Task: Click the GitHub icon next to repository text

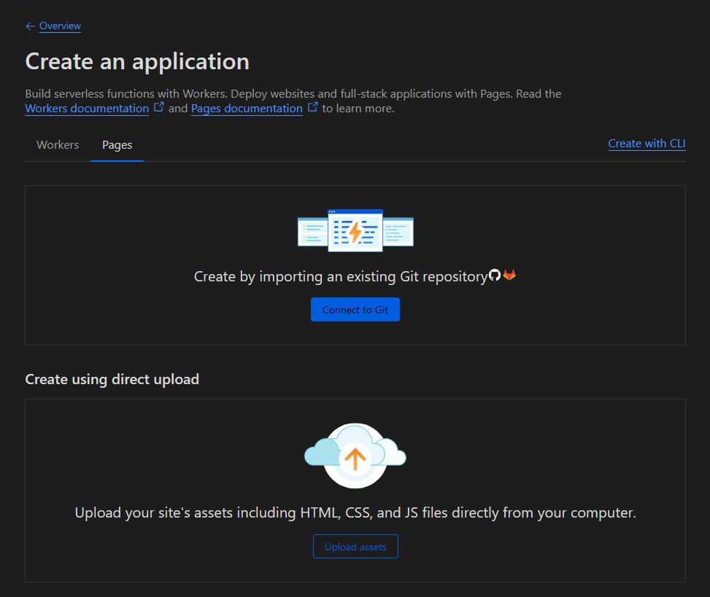Action: [495, 276]
